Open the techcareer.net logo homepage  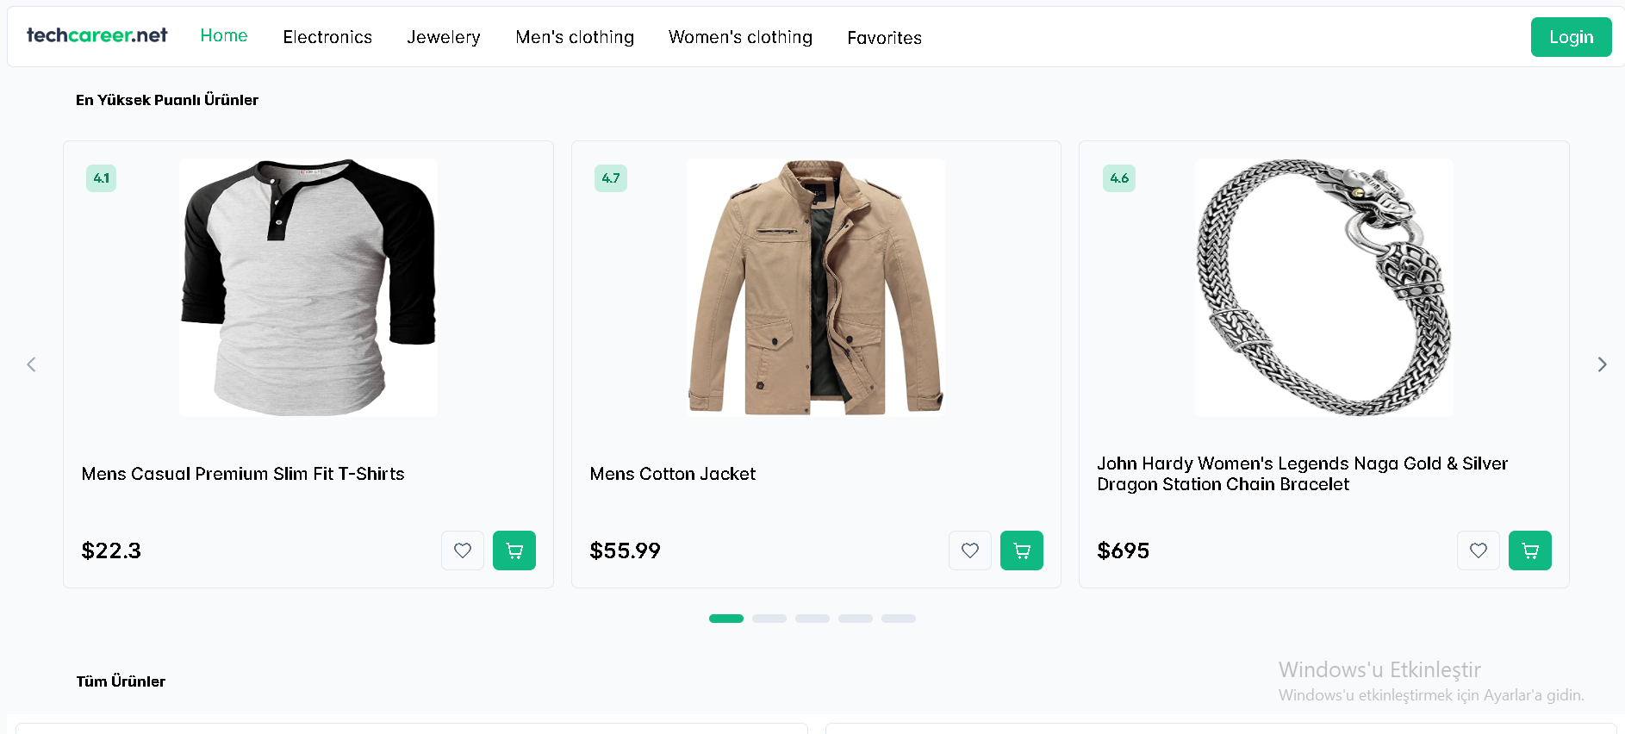pos(97,35)
